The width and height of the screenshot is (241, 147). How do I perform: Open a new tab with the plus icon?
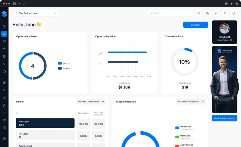pyautogui.click(x=231, y=4)
